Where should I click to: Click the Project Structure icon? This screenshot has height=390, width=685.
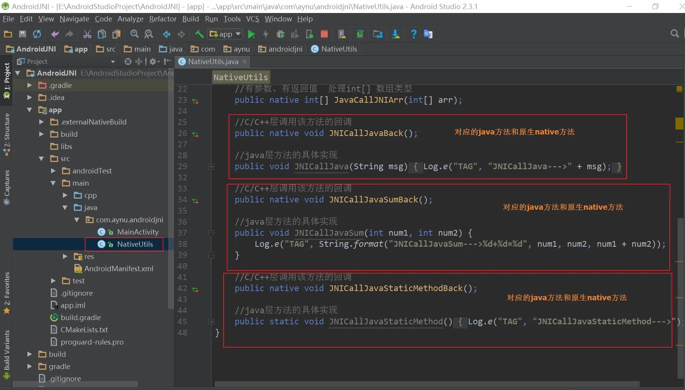point(378,34)
